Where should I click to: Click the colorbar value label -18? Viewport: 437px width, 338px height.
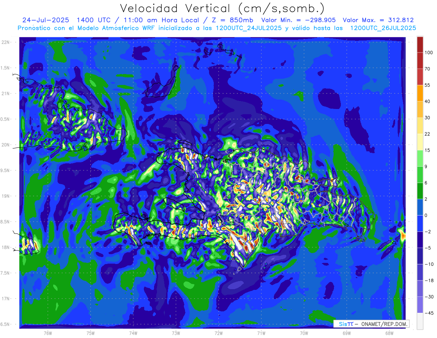click(x=429, y=280)
